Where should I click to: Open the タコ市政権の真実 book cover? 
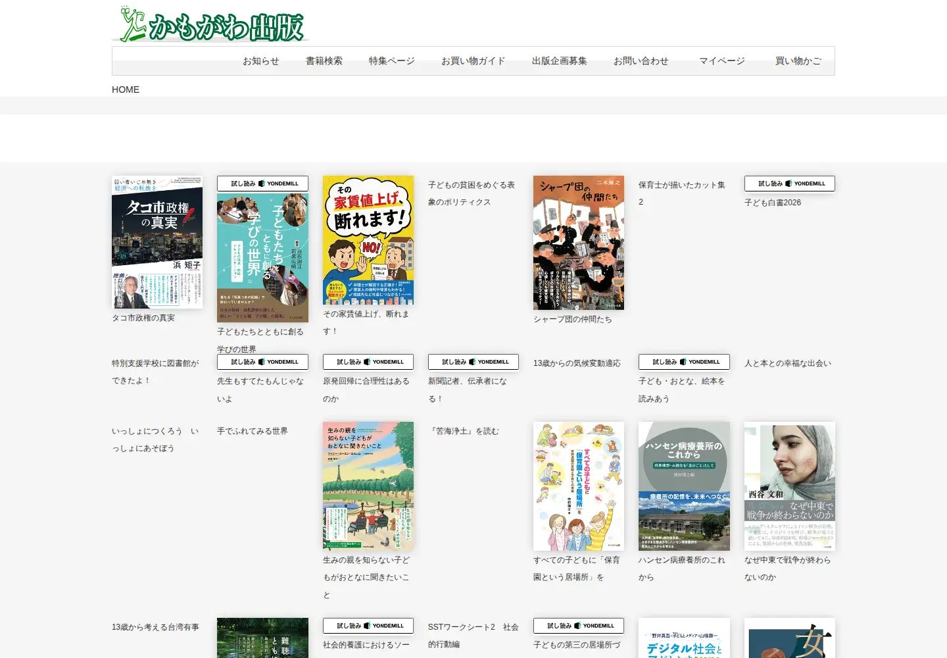tap(157, 242)
